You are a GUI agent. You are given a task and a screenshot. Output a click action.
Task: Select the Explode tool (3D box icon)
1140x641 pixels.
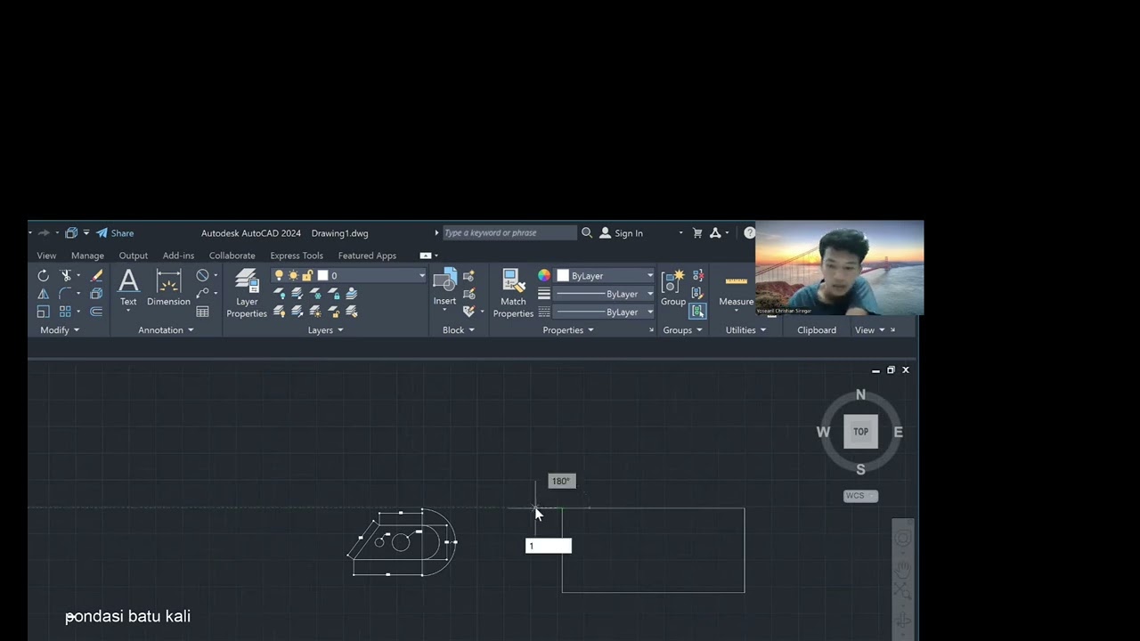coord(96,294)
